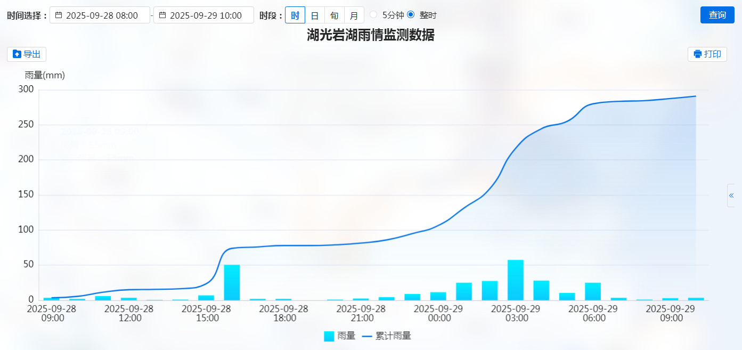742x350 pixels.
Task: Click calendar icon in end time field
Action: (x=162, y=15)
